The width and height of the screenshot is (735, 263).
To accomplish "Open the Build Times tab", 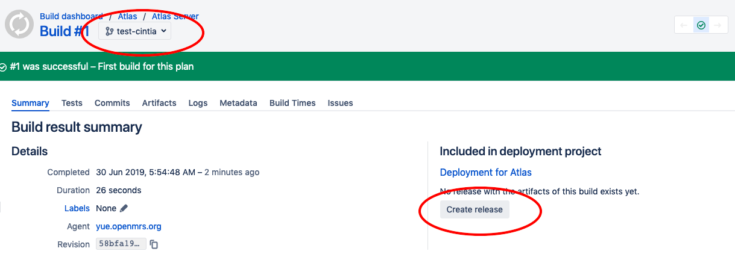I will click(292, 103).
